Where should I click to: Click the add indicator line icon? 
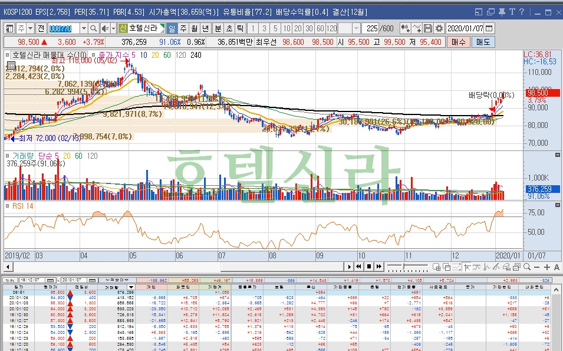[417, 28]
